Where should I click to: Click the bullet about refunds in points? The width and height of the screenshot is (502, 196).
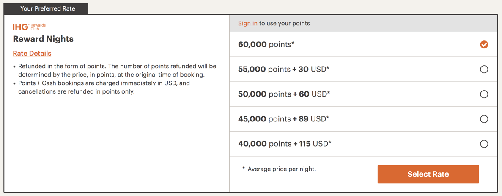pos(117,70)
